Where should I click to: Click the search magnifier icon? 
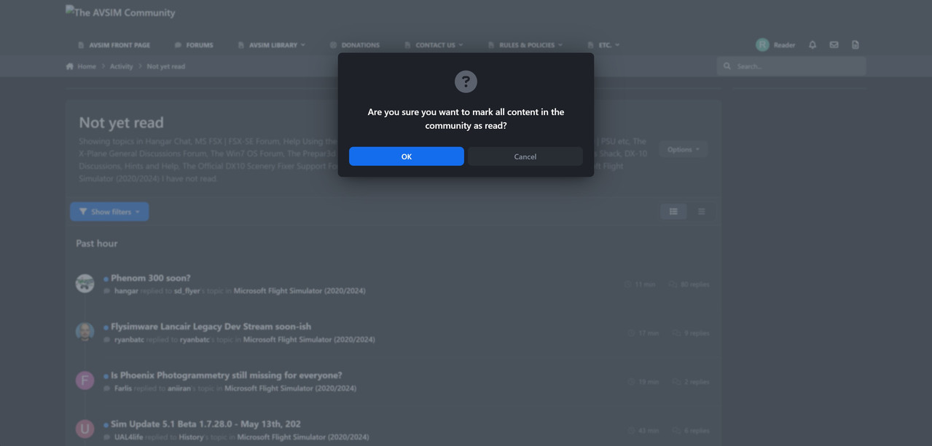(x=727, y=66)
